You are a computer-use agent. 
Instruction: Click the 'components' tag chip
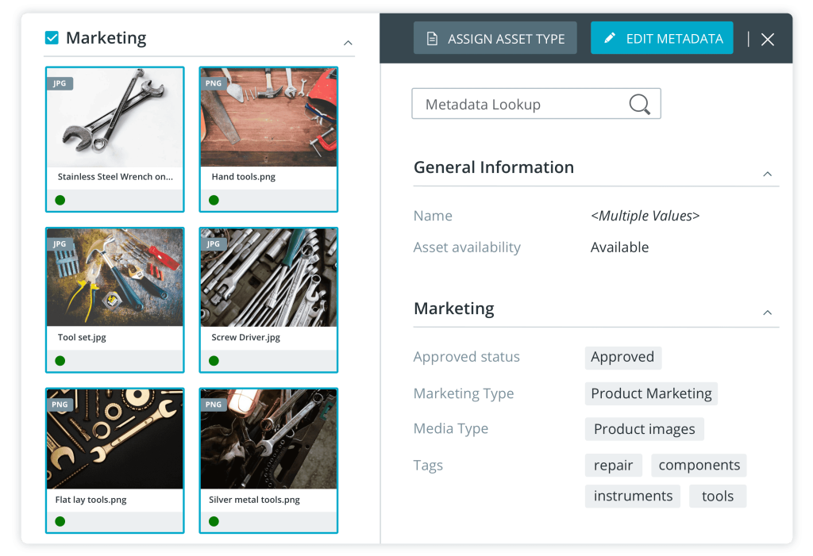[x=699, y=465]
